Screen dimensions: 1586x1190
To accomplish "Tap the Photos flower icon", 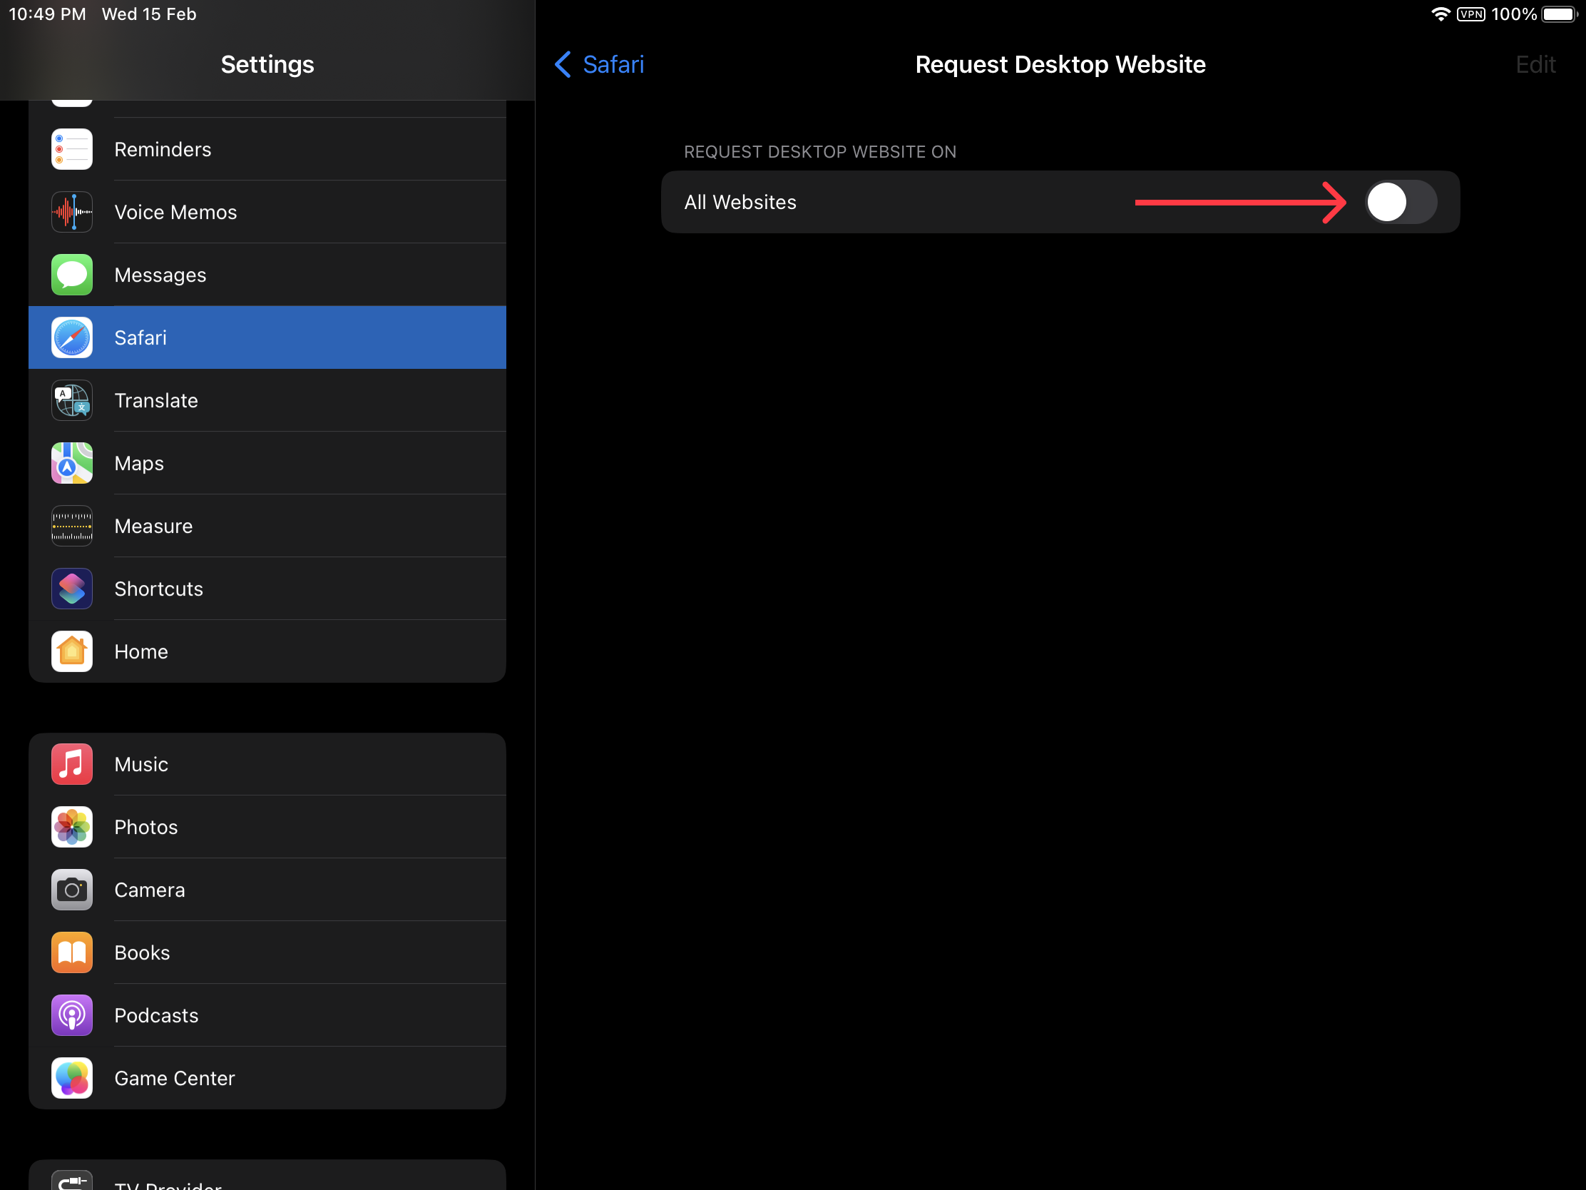I will pyautogui.click(x=72, y=827).
